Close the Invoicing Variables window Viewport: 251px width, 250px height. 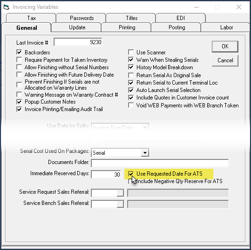click(239, 7)
